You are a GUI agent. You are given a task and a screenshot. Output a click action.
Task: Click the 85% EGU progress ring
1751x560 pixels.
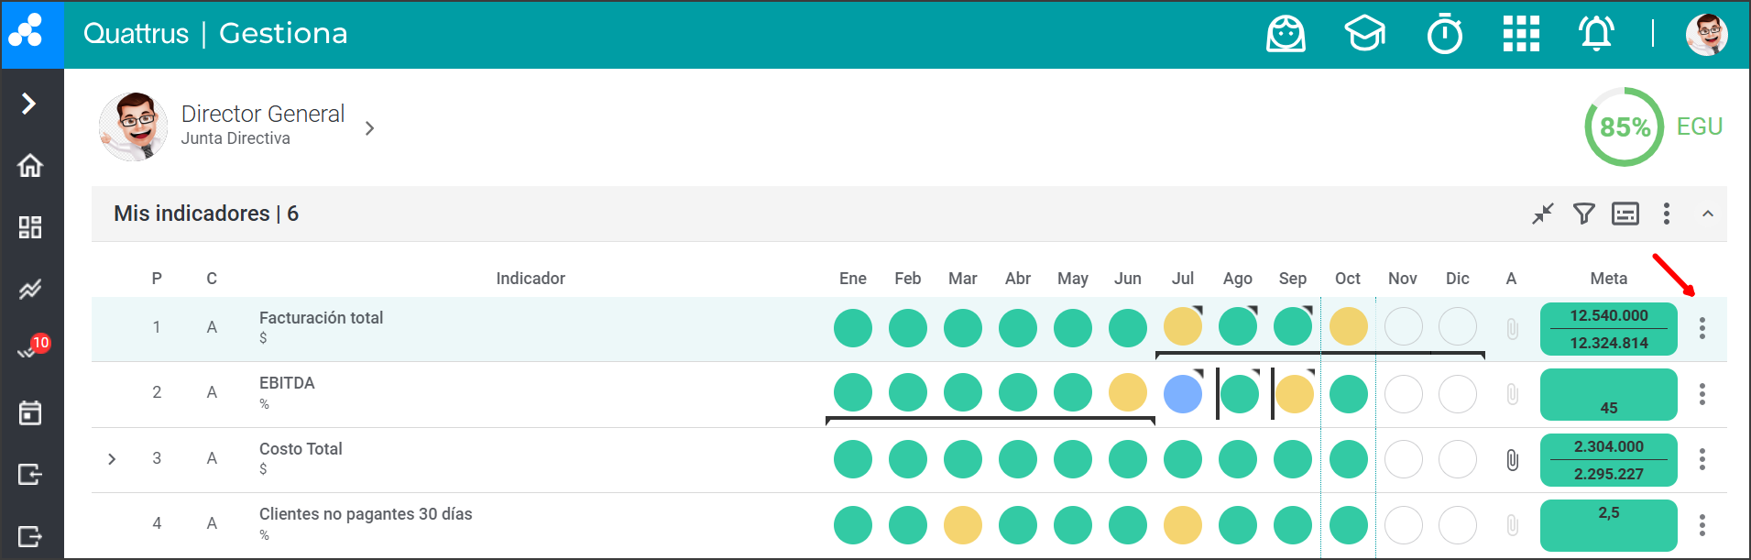[1624, 126]
